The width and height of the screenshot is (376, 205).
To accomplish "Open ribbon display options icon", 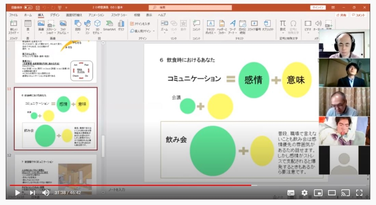I will click(333, 8).
